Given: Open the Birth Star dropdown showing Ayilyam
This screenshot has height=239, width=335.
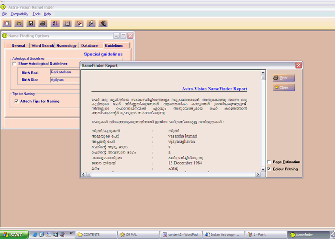Looking at the screenshot, I should (x=65, y=80).
